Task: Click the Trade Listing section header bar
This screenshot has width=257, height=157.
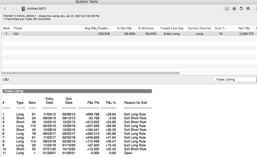Action: point(77,91)
